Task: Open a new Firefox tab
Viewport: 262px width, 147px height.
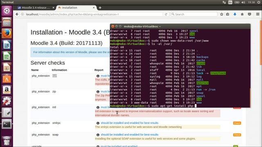Action: (100, 8)
